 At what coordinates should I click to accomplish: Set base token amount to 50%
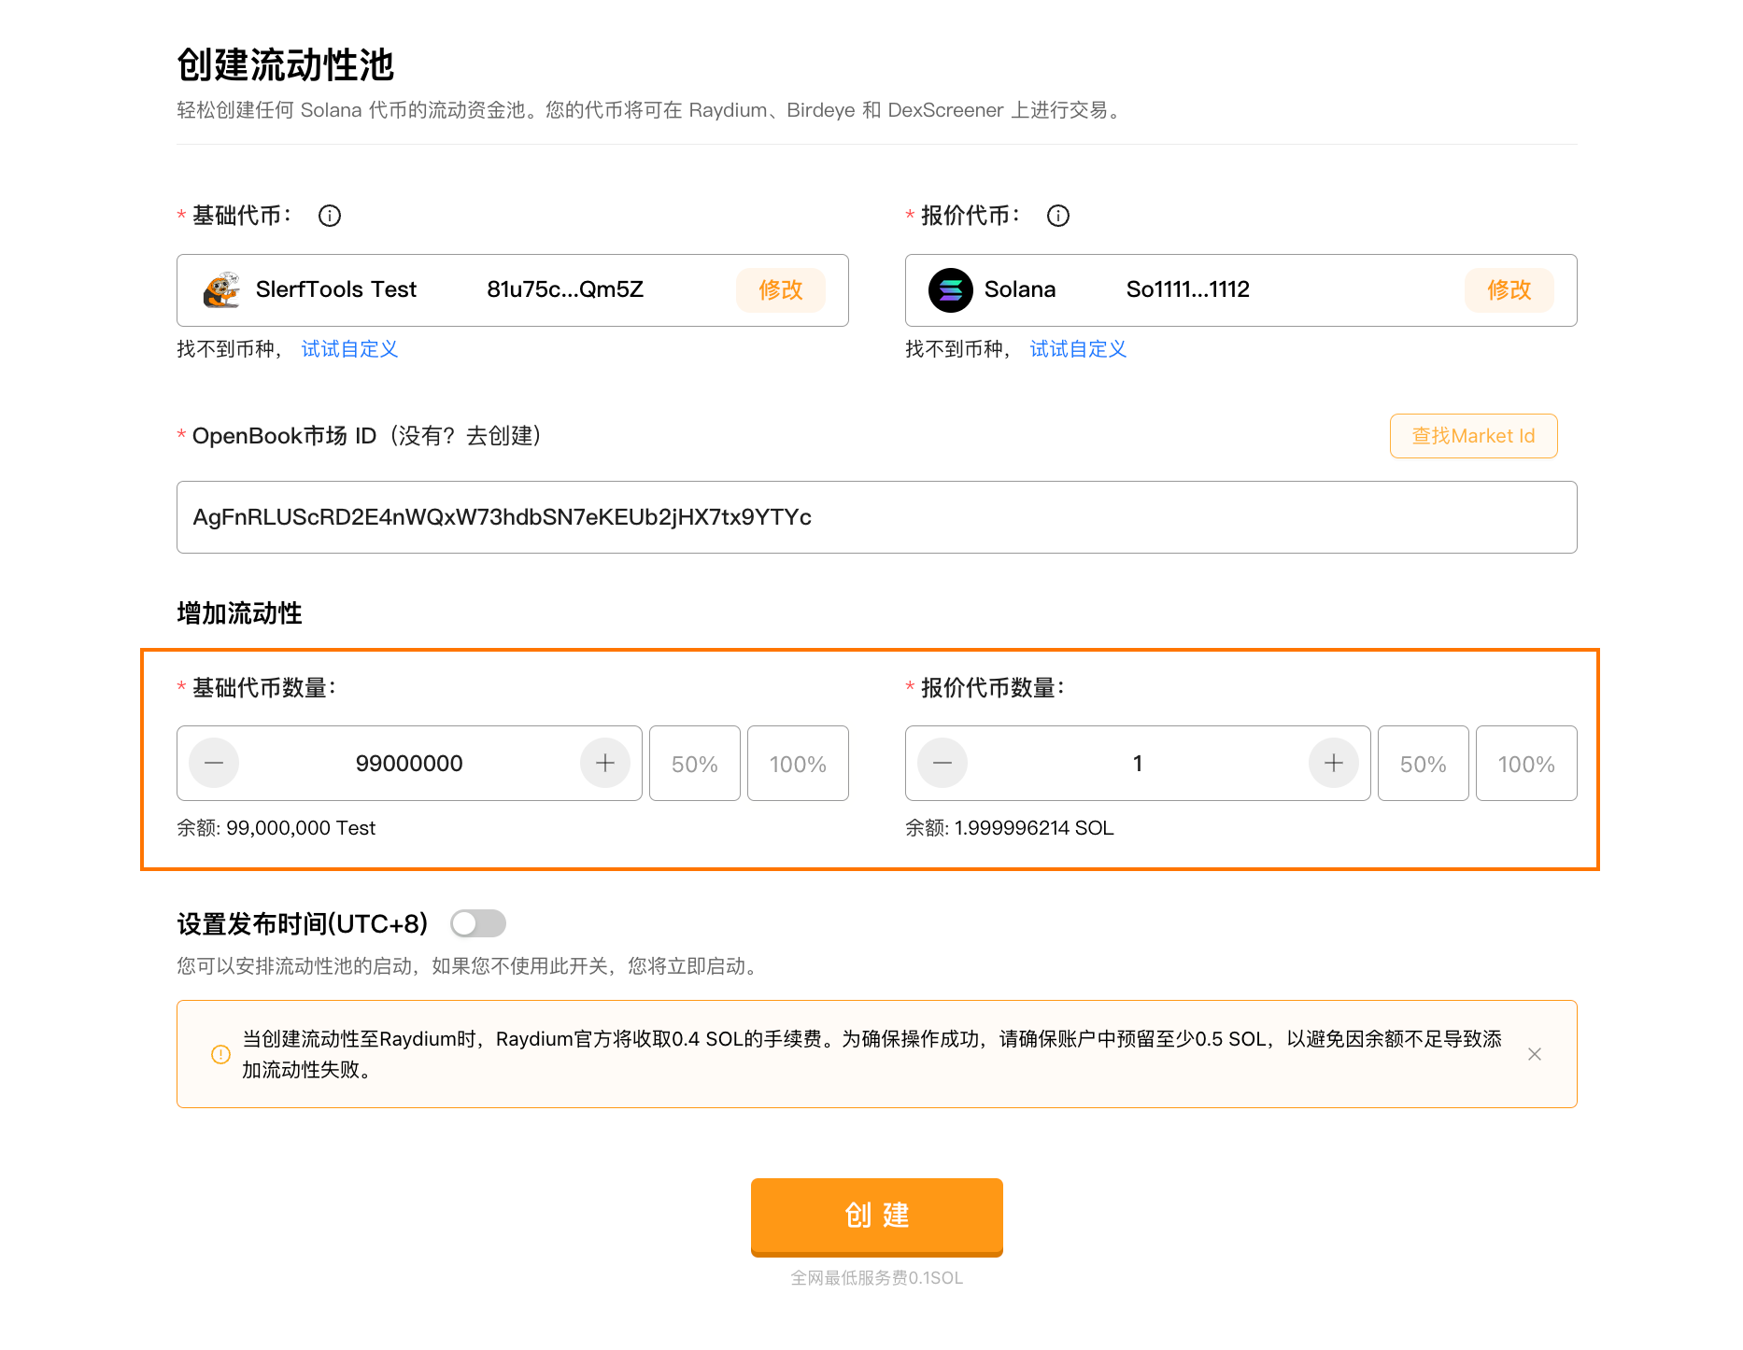[695, 764]
